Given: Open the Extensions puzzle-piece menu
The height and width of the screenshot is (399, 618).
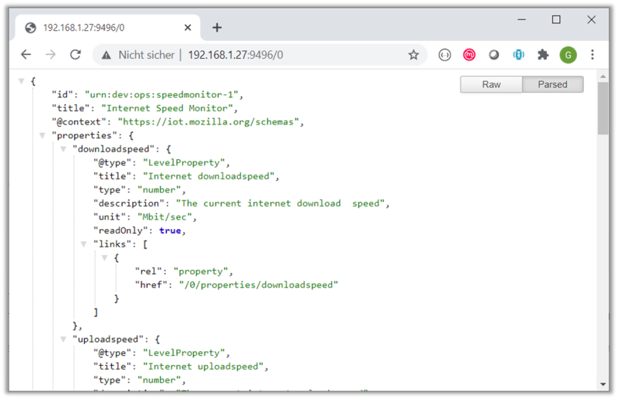Looking at the screenshot, I should [x=543, y=55].
